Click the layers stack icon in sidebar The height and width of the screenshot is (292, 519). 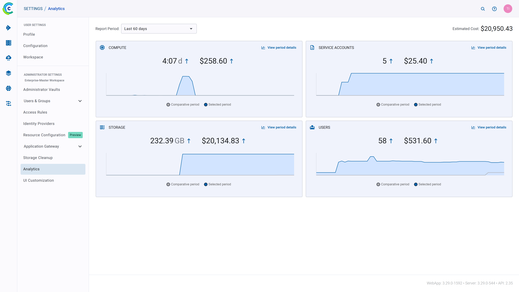tap(8, 73)
